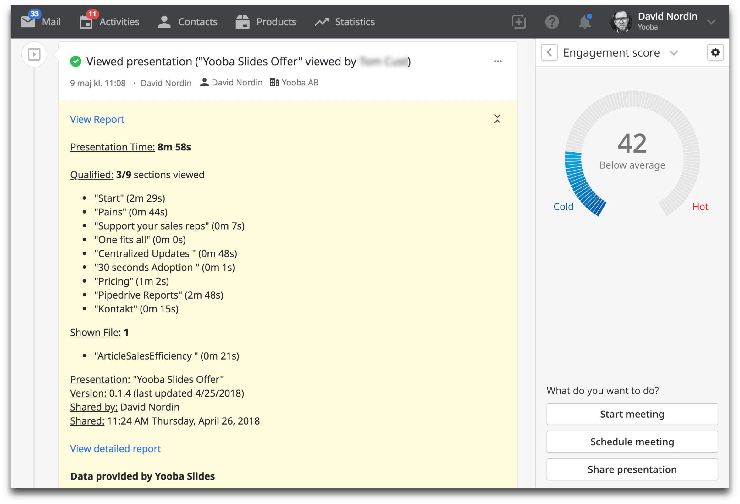The height and width of the screenshot is (504, 740).
Task: Open the Mail envelope icon
Action: click(x=28, y=22)
